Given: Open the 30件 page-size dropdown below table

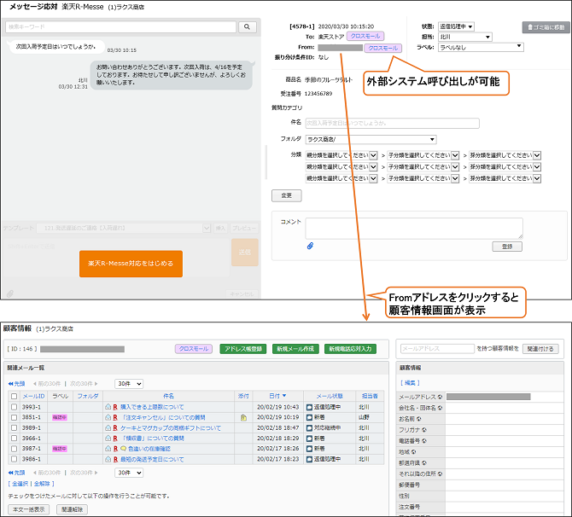Looking at the screenshot, I should point(129,473).
